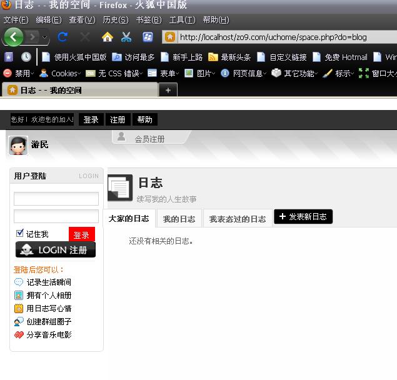Open the 禁用 web developer dropdown

[19, 73]
